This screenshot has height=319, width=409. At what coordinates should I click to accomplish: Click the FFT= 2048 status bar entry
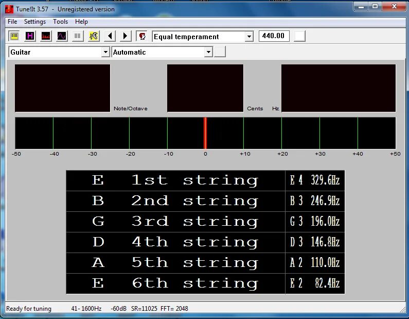click(174, 309)
